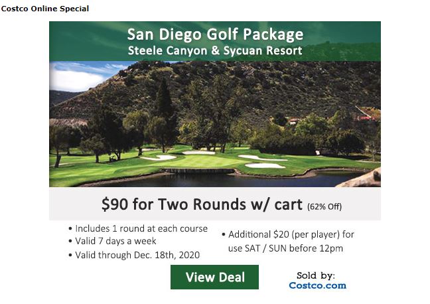
Task: Click the San Diego Golf Package title
Action: point(215,34)
